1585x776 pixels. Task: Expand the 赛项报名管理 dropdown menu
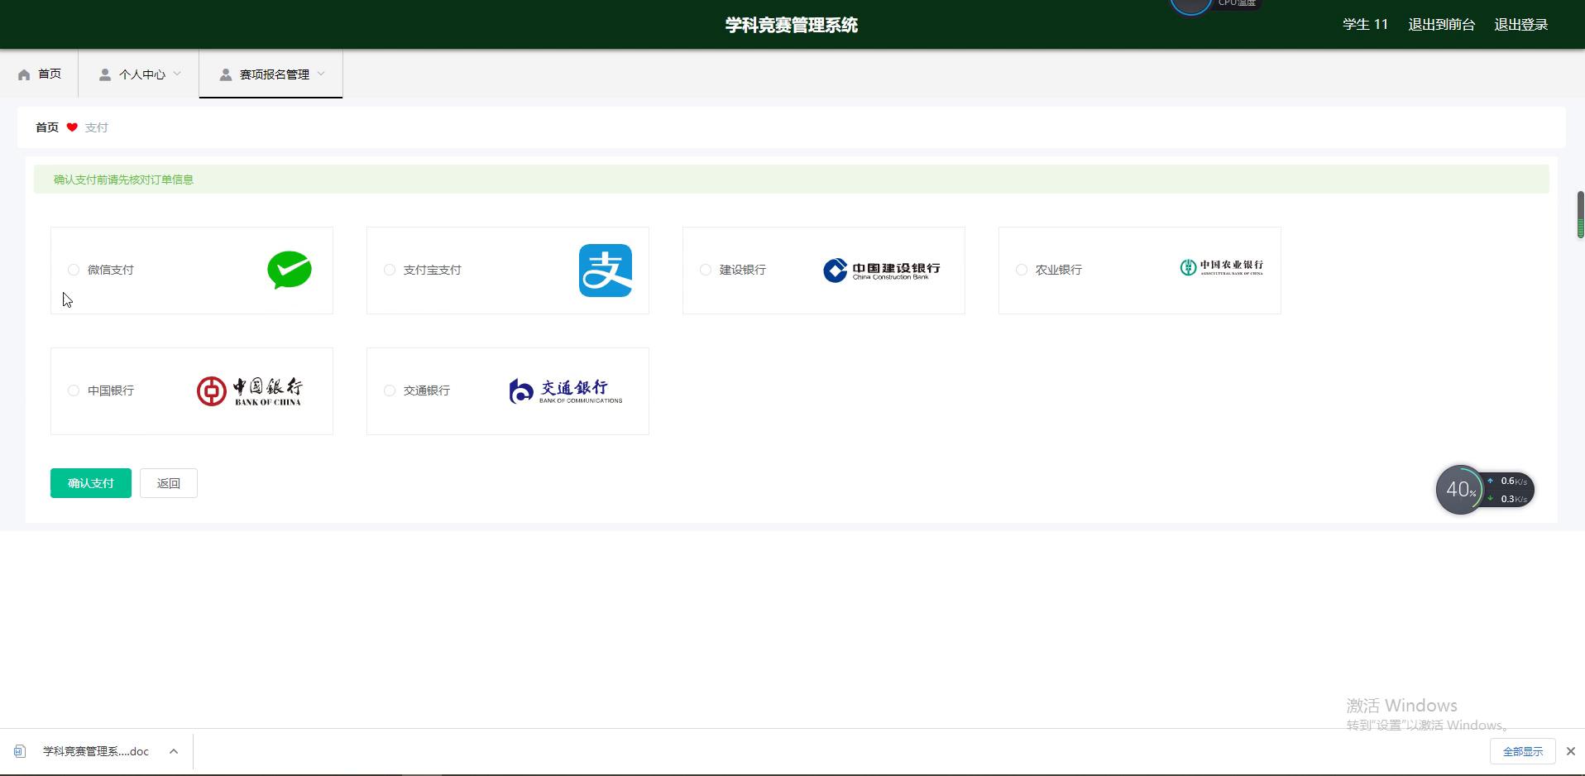271,74
